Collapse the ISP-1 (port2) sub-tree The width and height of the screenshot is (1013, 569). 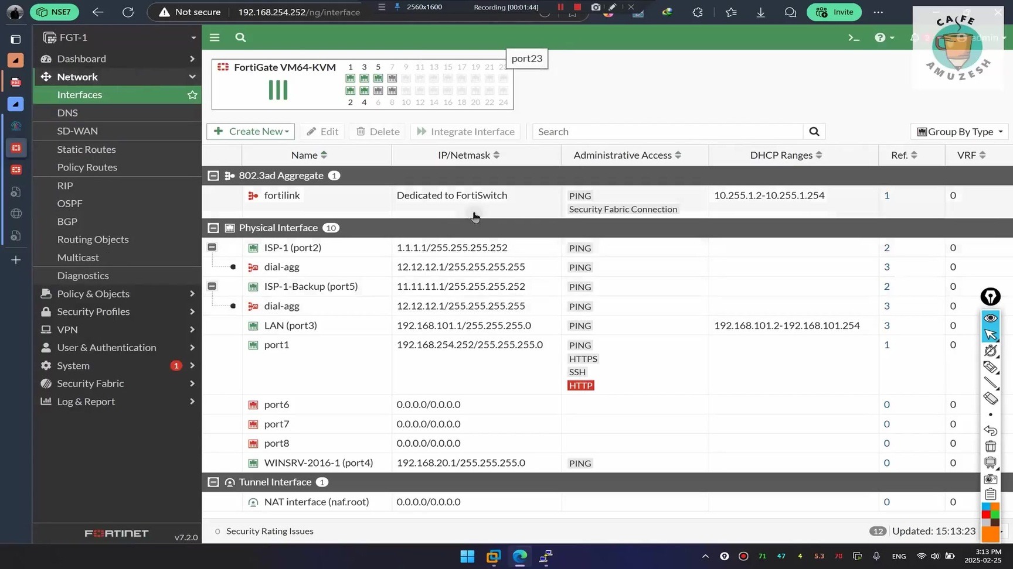pos(212,247)
